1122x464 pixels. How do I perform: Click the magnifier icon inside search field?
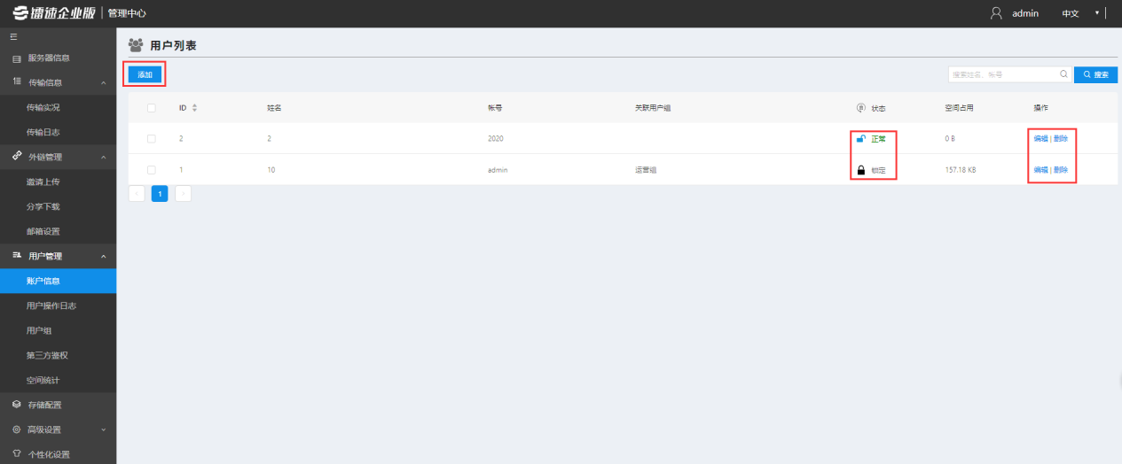1063,74
